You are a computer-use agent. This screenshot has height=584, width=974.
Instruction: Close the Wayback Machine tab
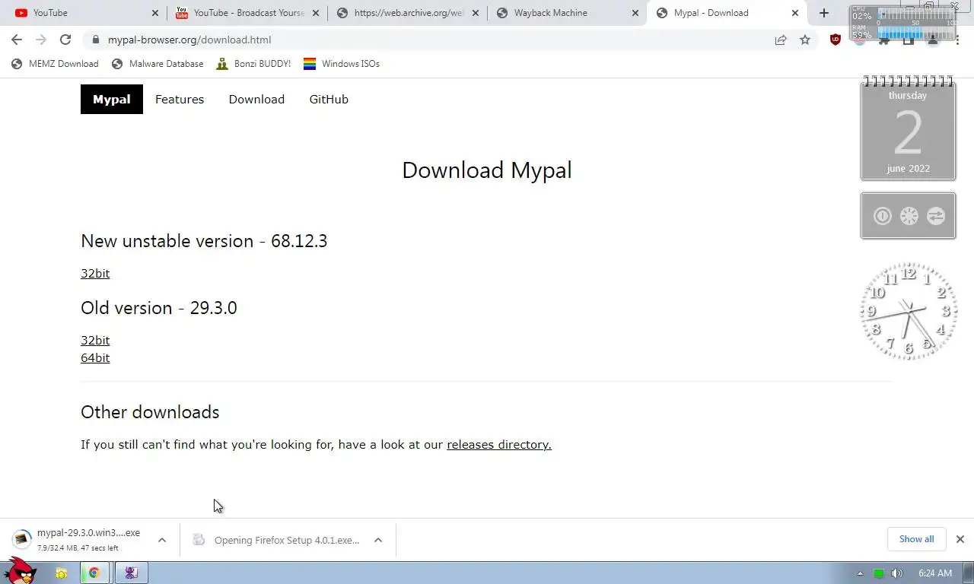pos(635,13)
